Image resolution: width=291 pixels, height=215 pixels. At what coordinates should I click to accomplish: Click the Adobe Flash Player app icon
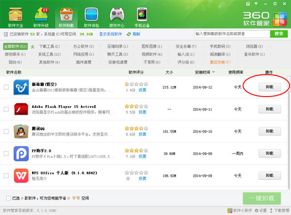tap(21, 109)
